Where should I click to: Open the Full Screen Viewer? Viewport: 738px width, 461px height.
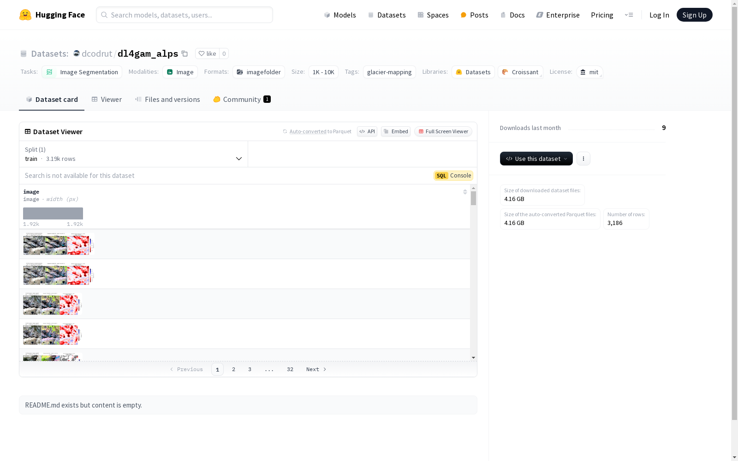tap(443, 131)
